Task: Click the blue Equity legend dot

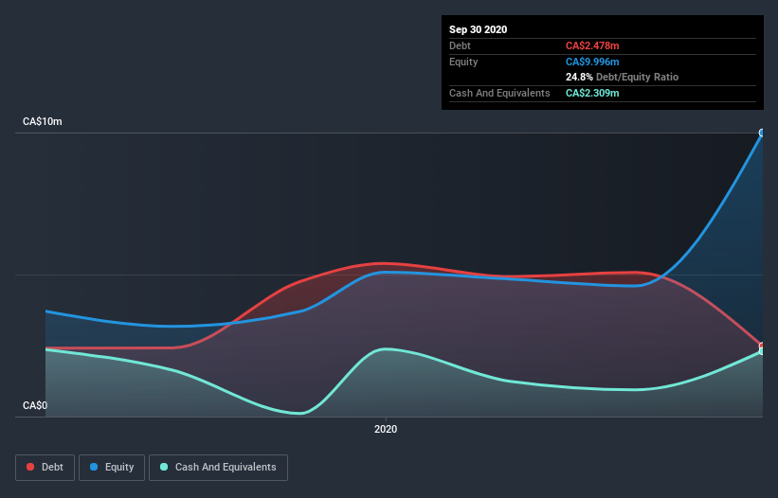Action: (94, 467)
